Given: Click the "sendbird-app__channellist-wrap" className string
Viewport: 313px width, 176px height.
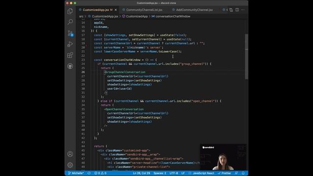Looking at the screenshot, I should pyautogui.click(x=155, y=158).
